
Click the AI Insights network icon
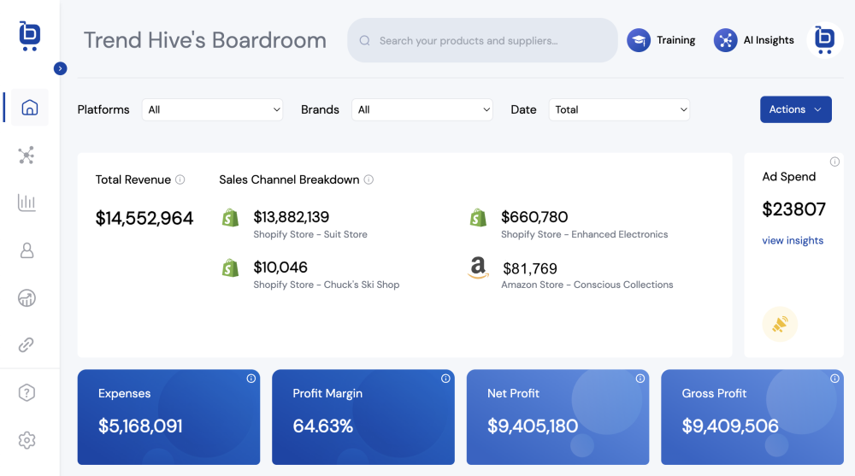click(x=725, y=40)
